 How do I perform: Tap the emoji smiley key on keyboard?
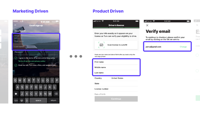coord(22,100)
